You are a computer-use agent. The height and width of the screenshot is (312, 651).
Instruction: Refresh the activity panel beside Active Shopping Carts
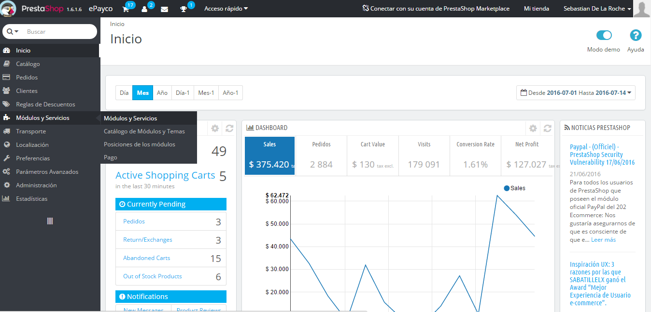[x=229, y=128]
